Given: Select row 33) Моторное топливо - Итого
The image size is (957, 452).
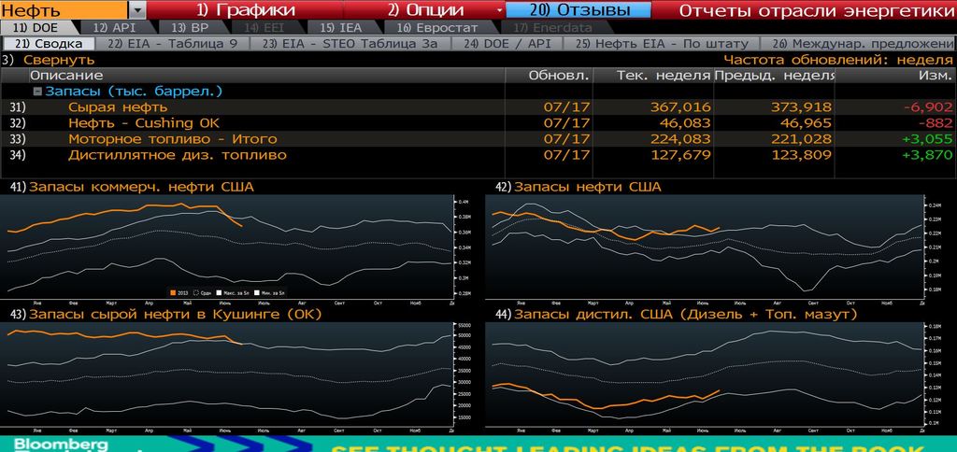Looking at the screenshot, I should click(478, 139).
